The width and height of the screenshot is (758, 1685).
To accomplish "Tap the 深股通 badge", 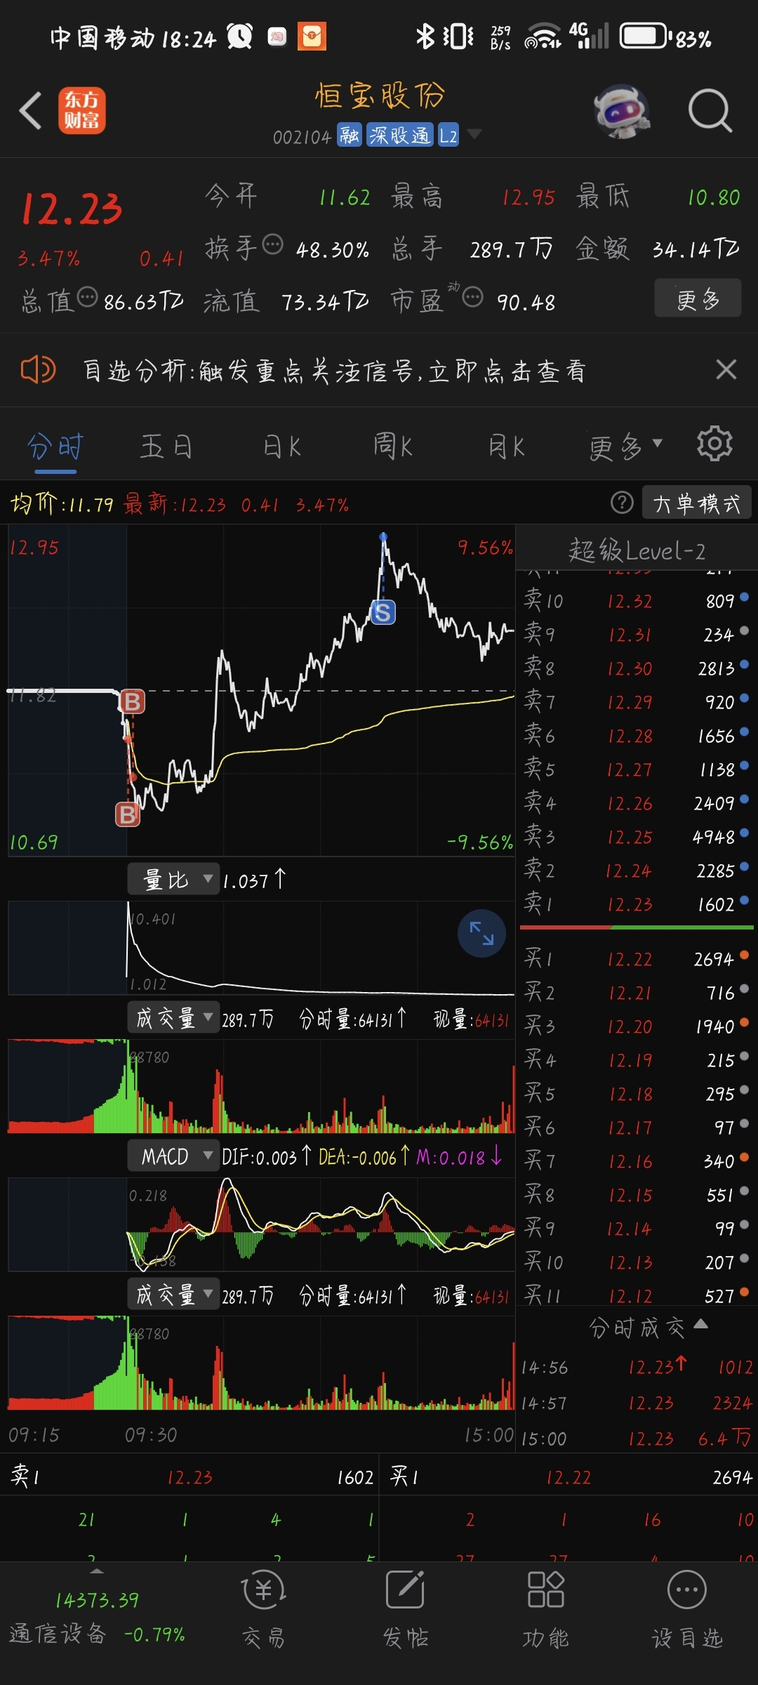I will 399,135.
